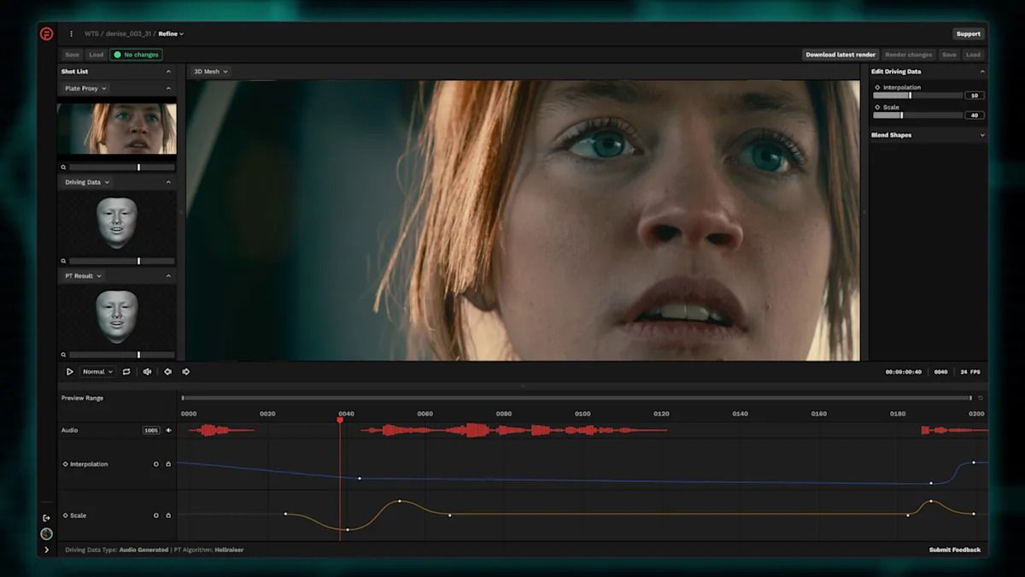Toggle the lock icon on the Scale track
Screen dimensions: 1025x577
(168, 515)
